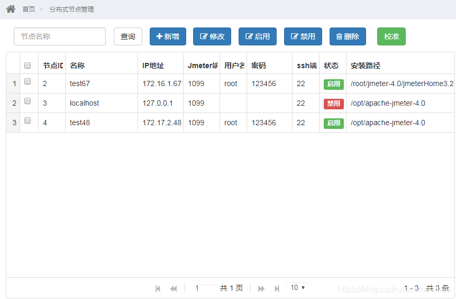Click row number 1 cell
Image resolution: width=456 pixels, height=299 pixels.
click(13, 83)
